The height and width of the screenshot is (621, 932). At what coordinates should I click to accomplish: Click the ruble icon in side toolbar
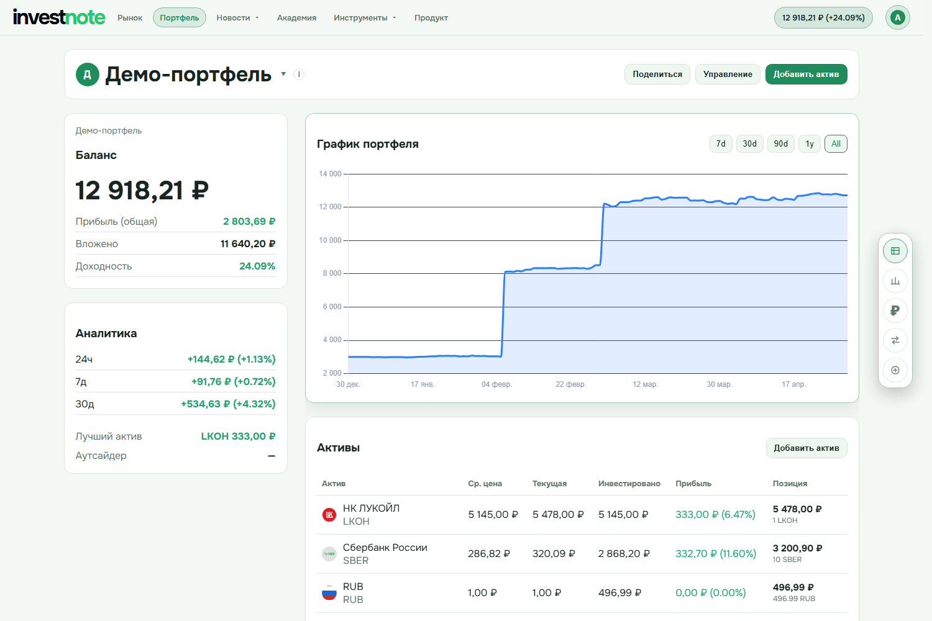click(895, 310)
